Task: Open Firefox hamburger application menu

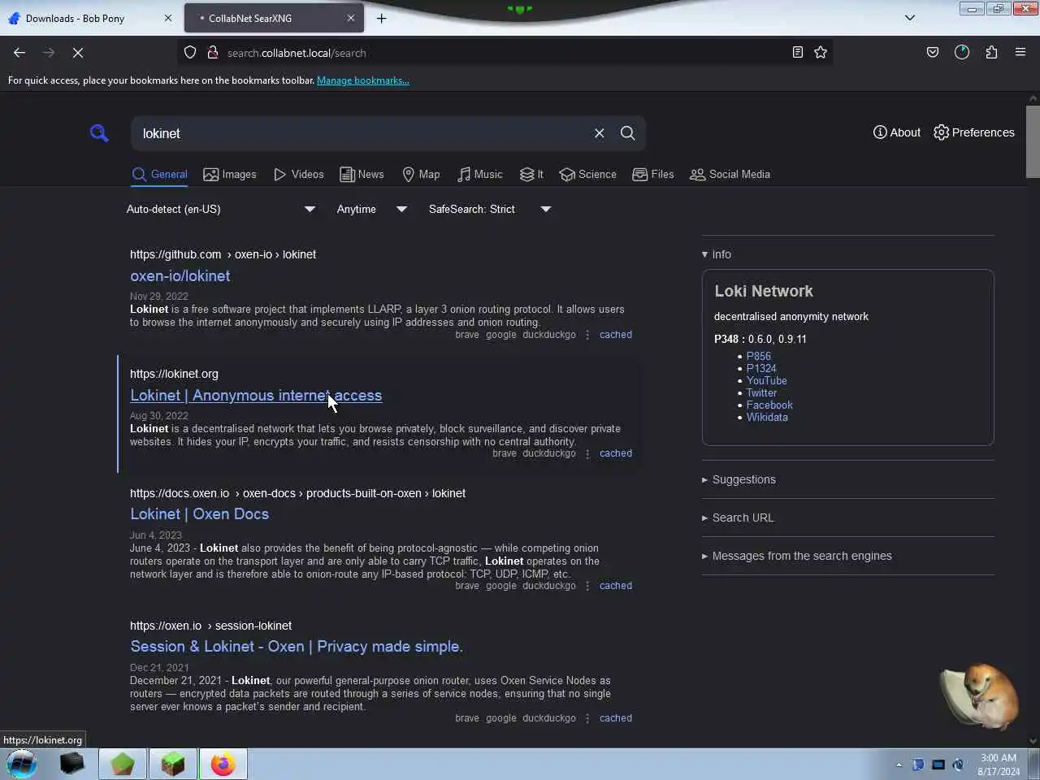Action: tap(1020, 53)
